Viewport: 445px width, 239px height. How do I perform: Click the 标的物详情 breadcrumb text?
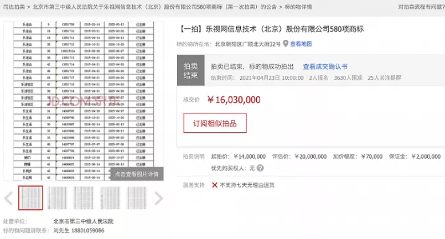click(298, 7)
